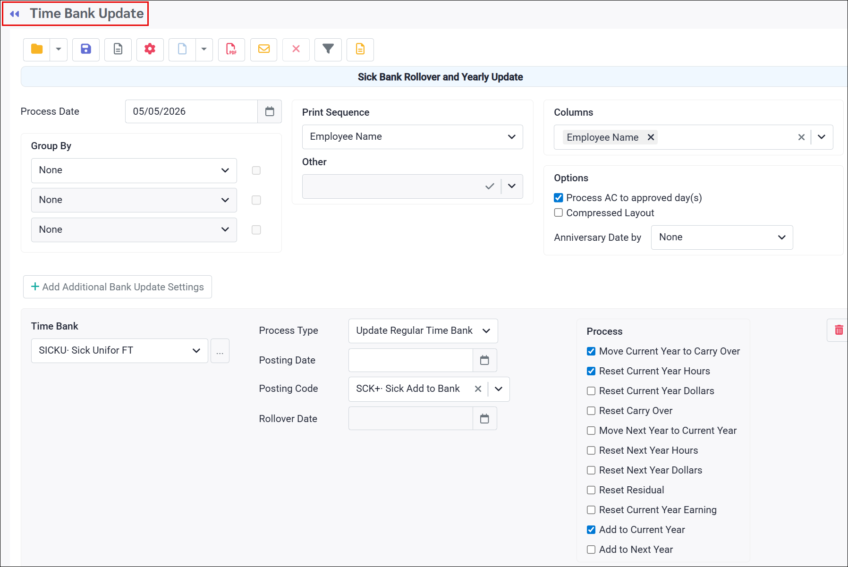
Task: Remove Employee Name tag from Columns
Action: click(x=651, y=137)
